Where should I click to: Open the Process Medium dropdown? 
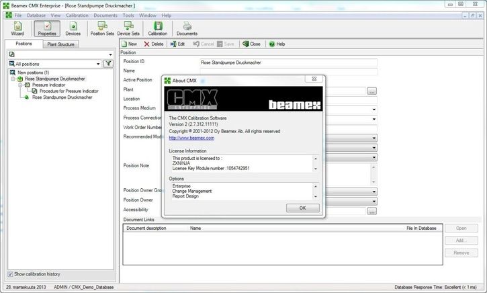click(x=374, y=110)
